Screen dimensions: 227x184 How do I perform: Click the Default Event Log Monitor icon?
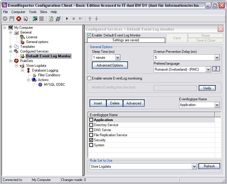tap(22, 56)
